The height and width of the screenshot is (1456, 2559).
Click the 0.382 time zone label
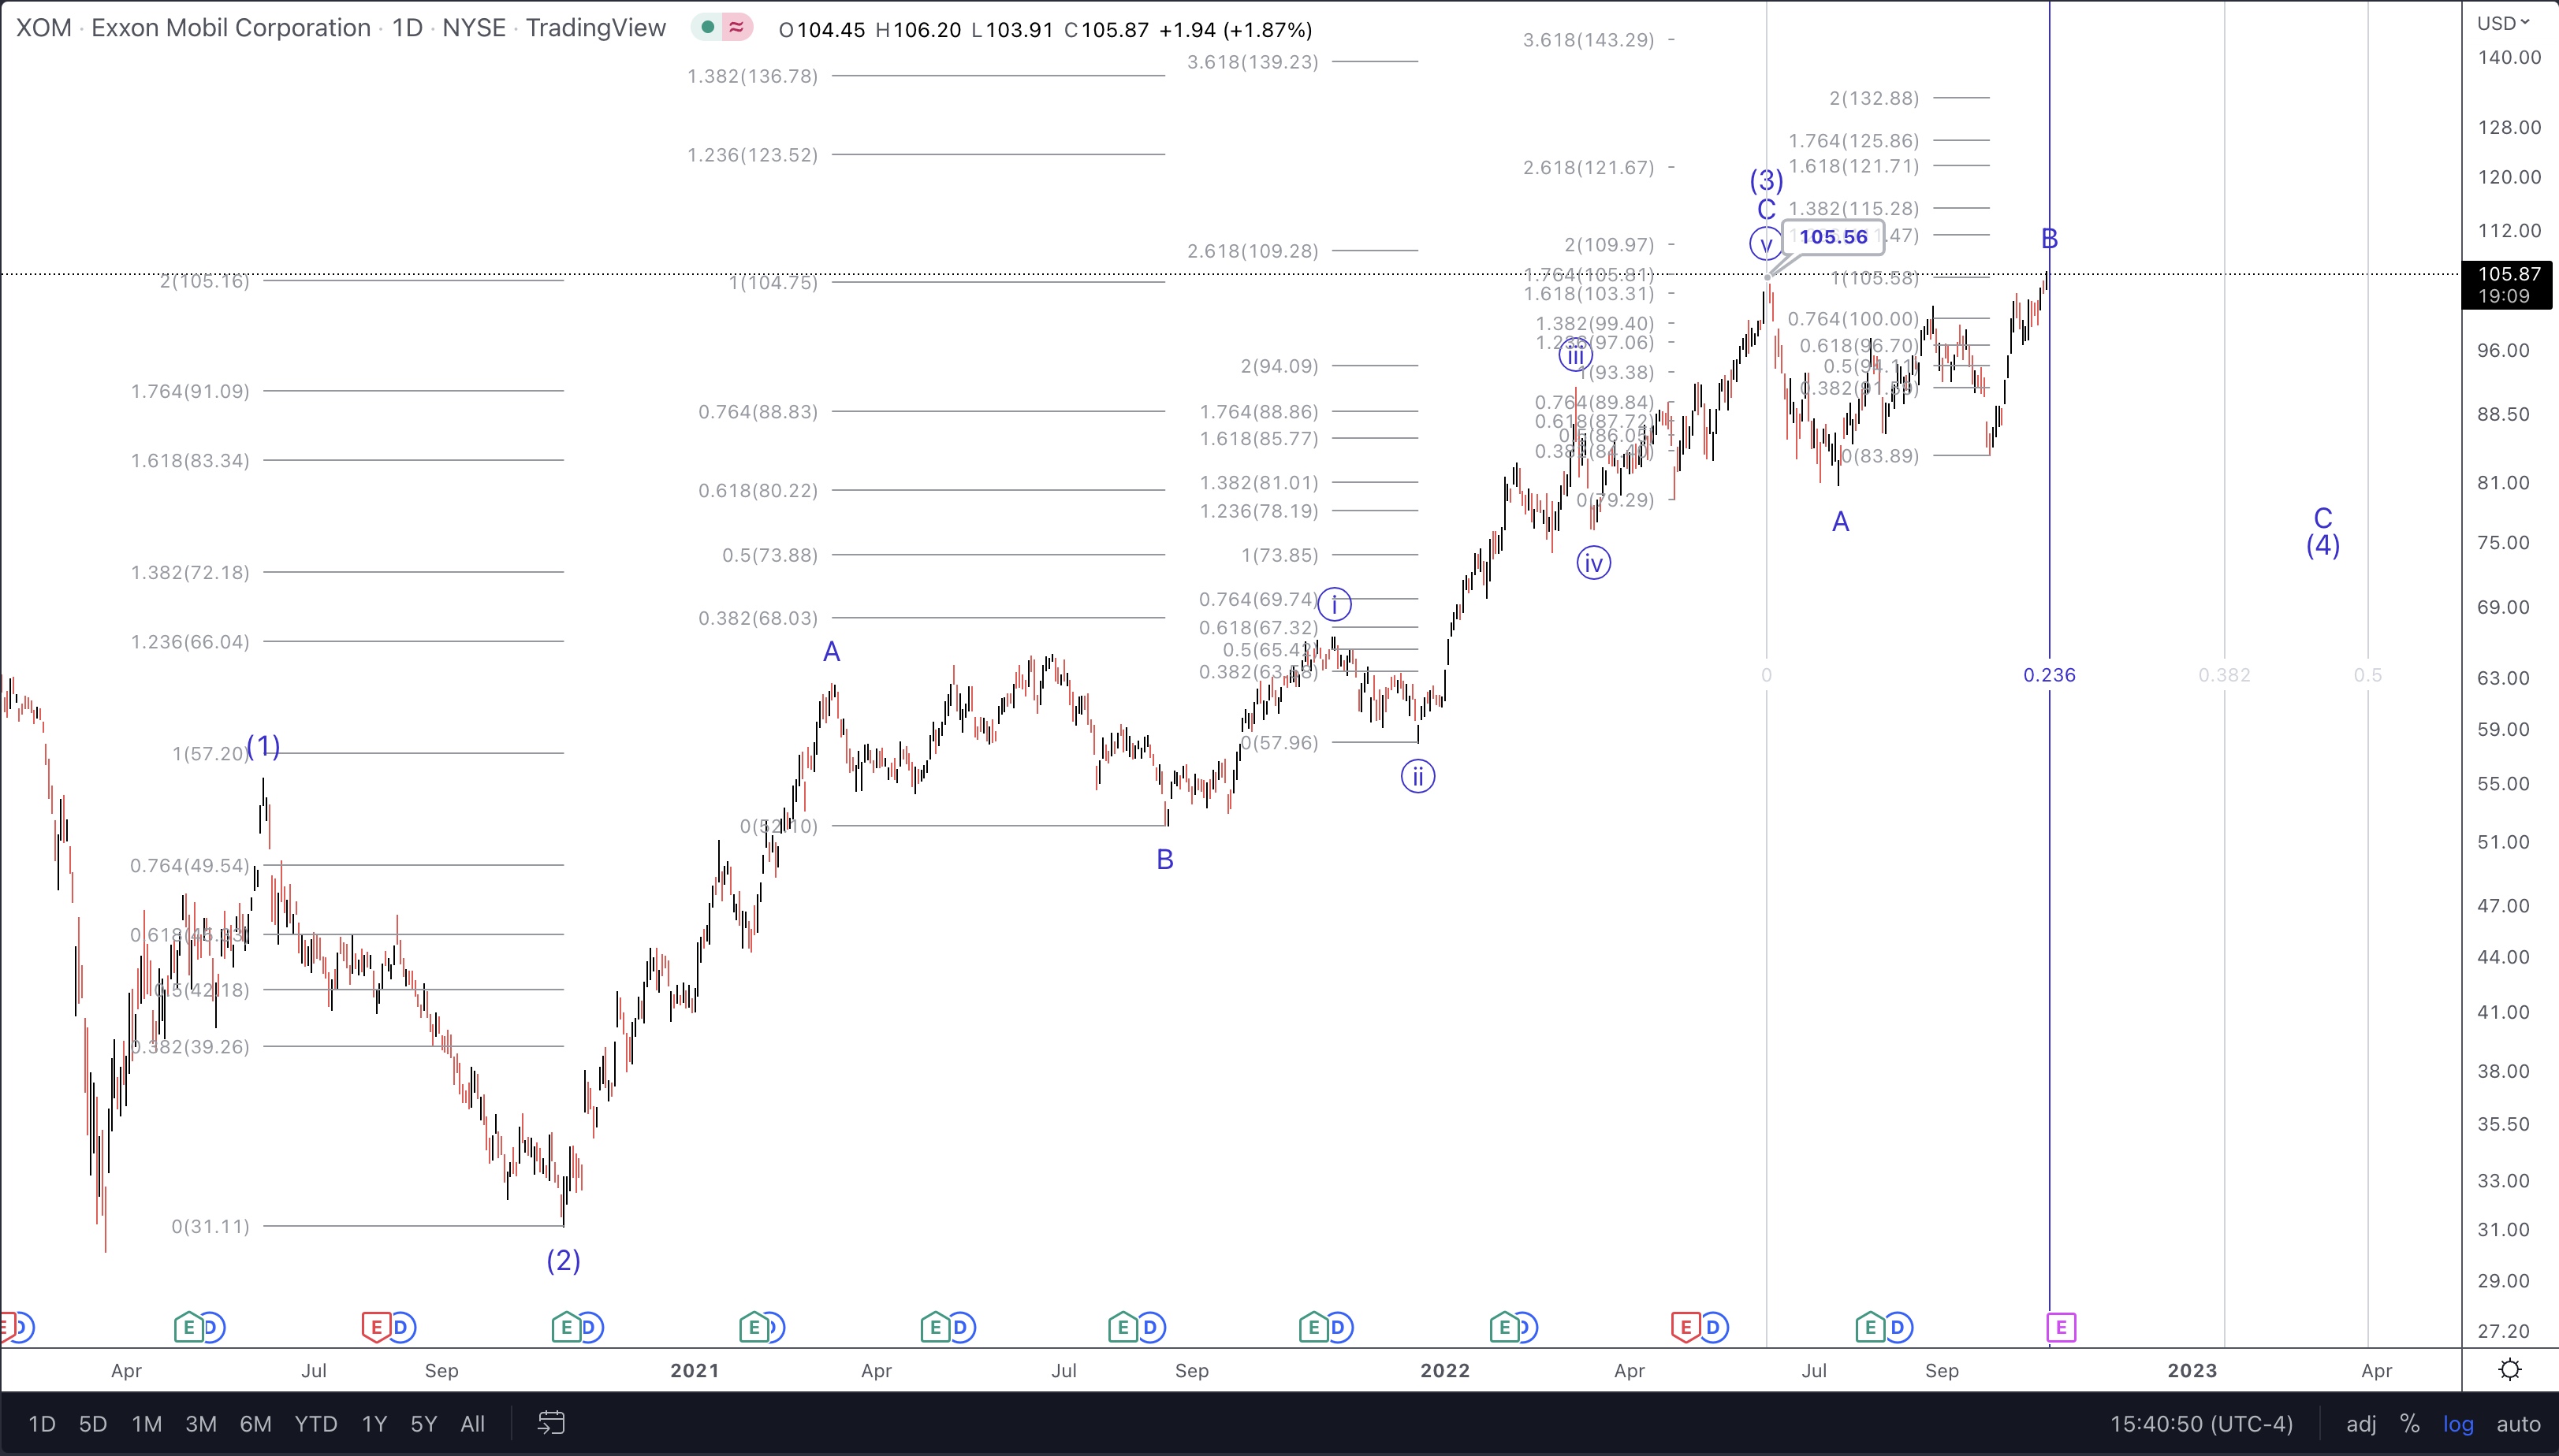pyautogui.click(x=2224, y=675)
